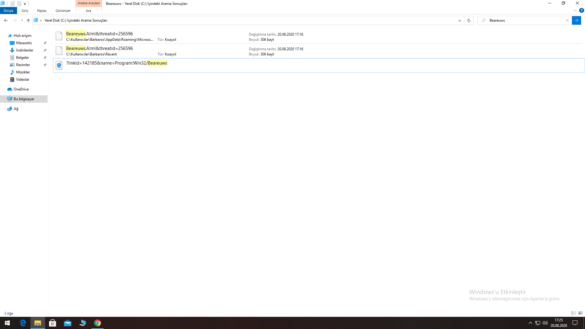Open recent locations dropdown arrow
Image resolution: width=585 pixels, height=329 pixels.
[22, 20]
